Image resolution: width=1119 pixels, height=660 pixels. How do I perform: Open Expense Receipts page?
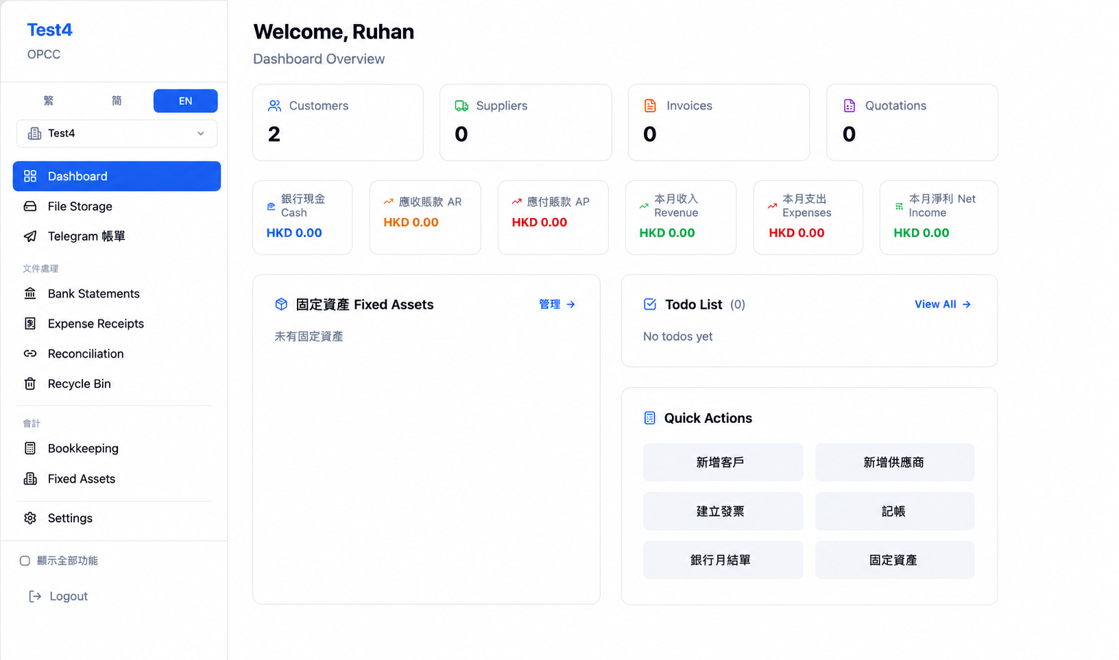point(117,323)
